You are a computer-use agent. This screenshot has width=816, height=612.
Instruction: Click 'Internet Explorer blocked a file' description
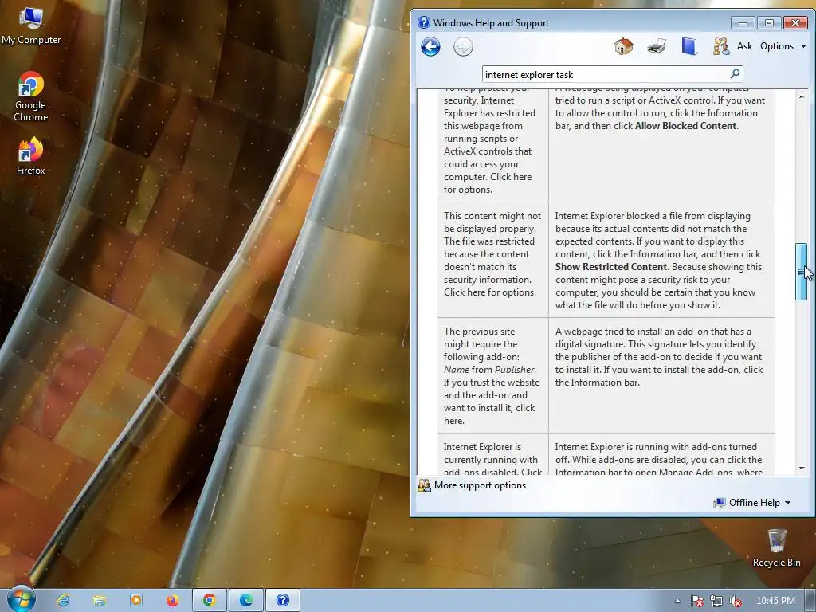(x=661, y=261)
